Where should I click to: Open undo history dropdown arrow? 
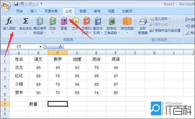point(26,4)
